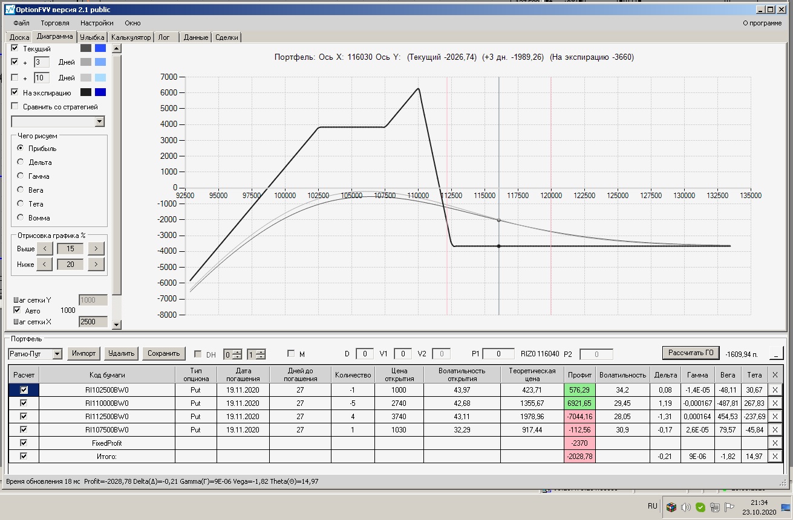
Task: Click the left panel scroll-down arrow
Action: point(117,324)
